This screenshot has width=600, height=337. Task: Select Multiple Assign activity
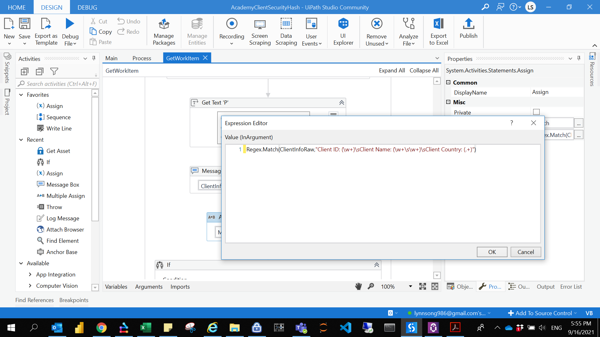tap(61, 196)
